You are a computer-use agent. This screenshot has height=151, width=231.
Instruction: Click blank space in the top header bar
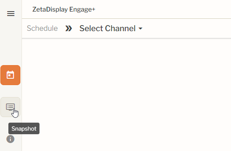coord(162,10)
